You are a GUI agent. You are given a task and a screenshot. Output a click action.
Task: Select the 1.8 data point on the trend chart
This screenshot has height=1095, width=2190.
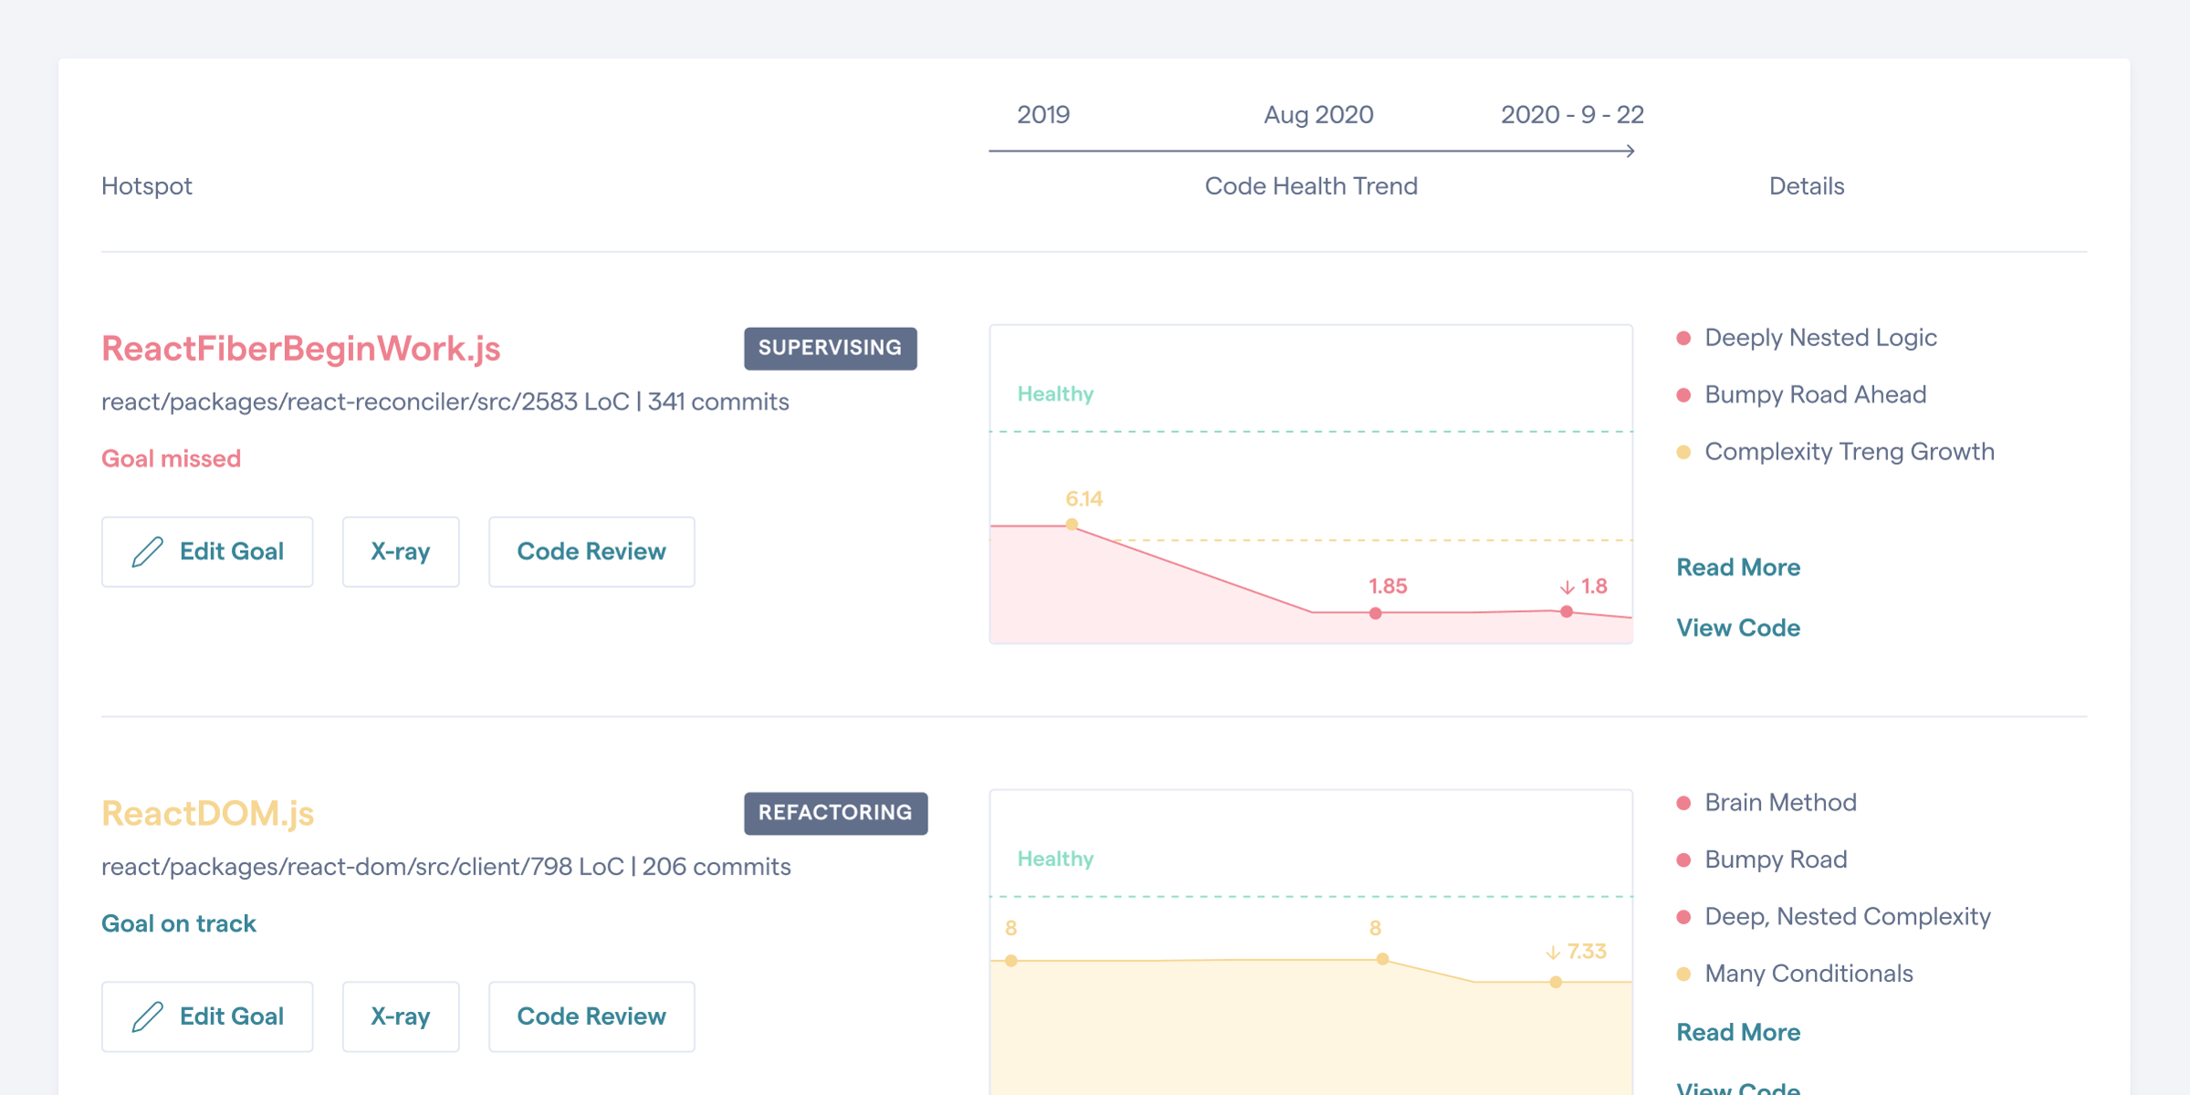1567,611
